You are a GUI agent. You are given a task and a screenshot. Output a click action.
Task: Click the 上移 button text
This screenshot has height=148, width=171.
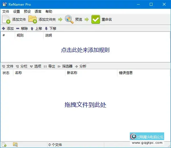pos(39,29)
